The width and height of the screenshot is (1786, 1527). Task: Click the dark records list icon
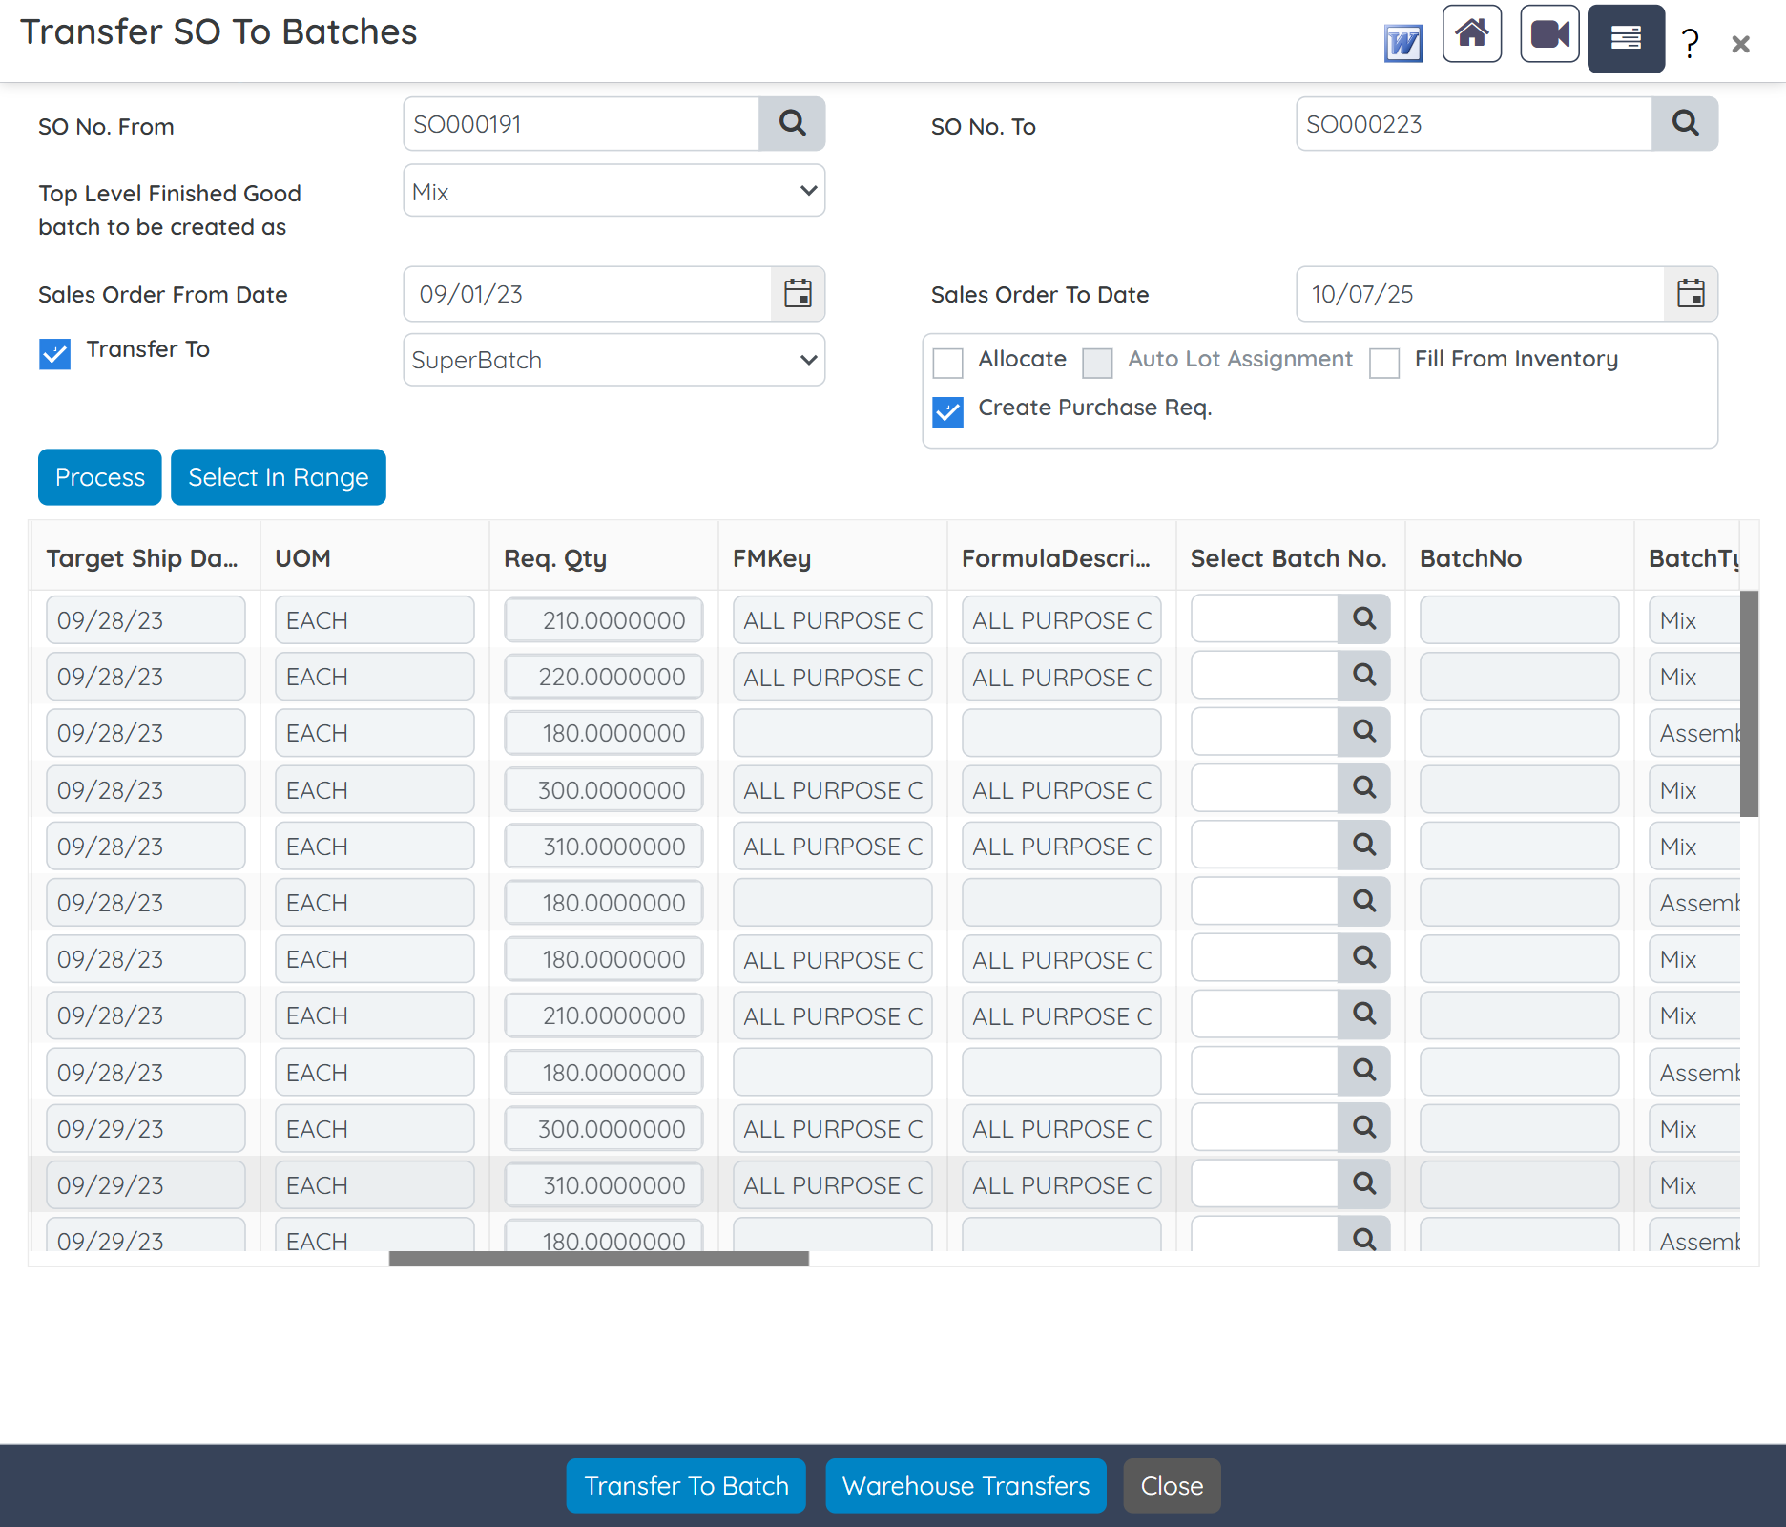[1626, 38]
